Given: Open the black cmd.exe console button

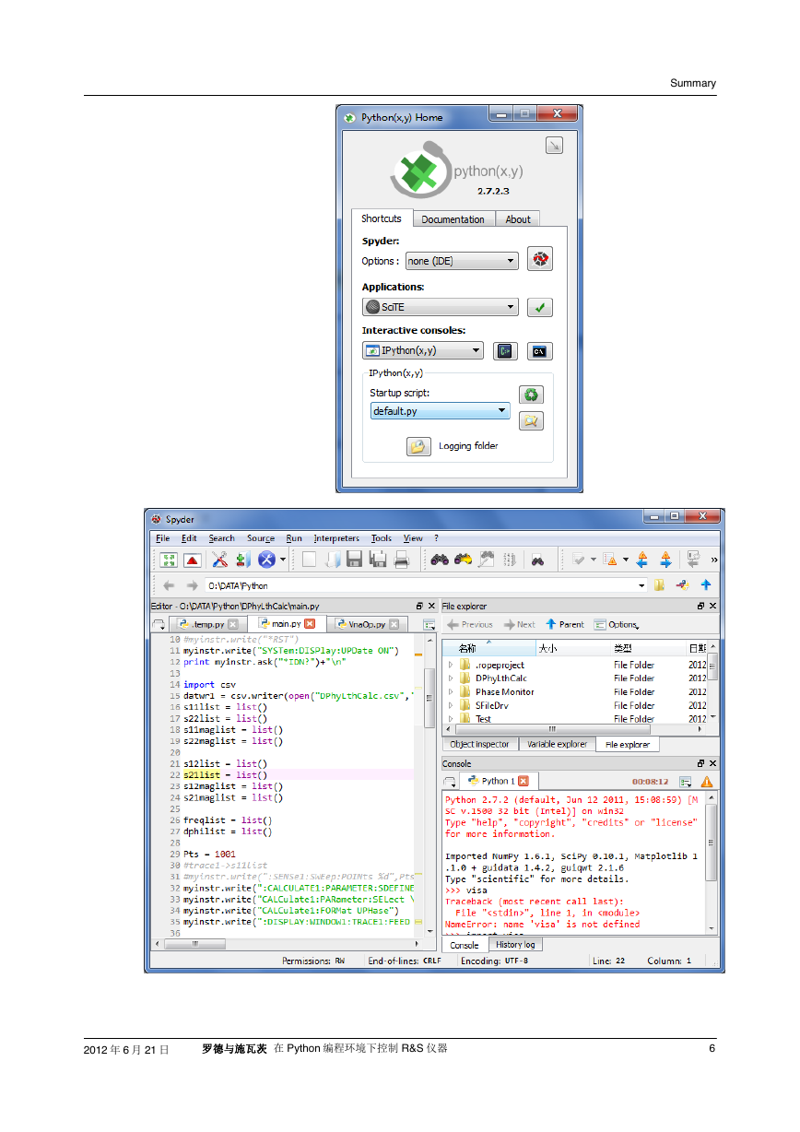Looking at the screenshot, I should (x=540, y=350).
